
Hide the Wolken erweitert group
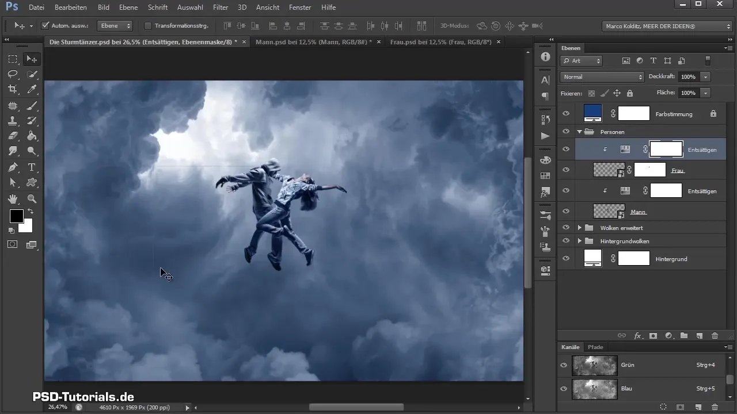(566, 228)
